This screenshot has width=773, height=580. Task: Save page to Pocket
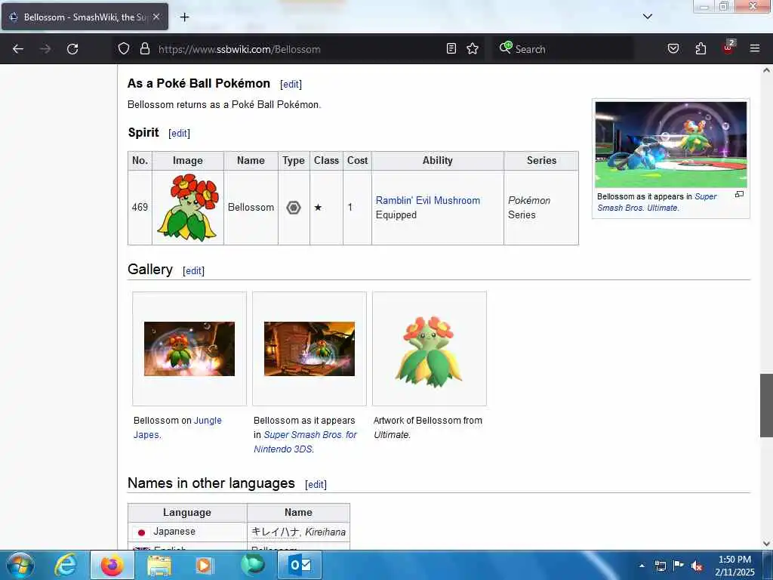(673, 48)
